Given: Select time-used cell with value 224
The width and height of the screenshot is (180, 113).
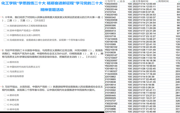Looking at the screenshot, I should pos(169,74).
